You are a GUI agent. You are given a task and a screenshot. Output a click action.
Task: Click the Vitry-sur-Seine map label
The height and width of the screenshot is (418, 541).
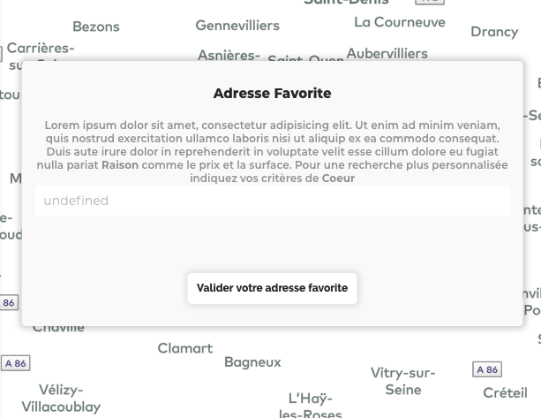[x=403, y=382]
